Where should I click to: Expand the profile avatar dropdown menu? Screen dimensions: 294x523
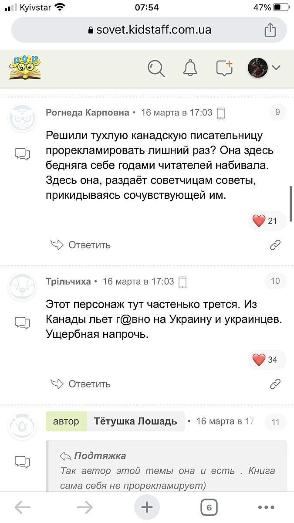click(x=264, y=68)
